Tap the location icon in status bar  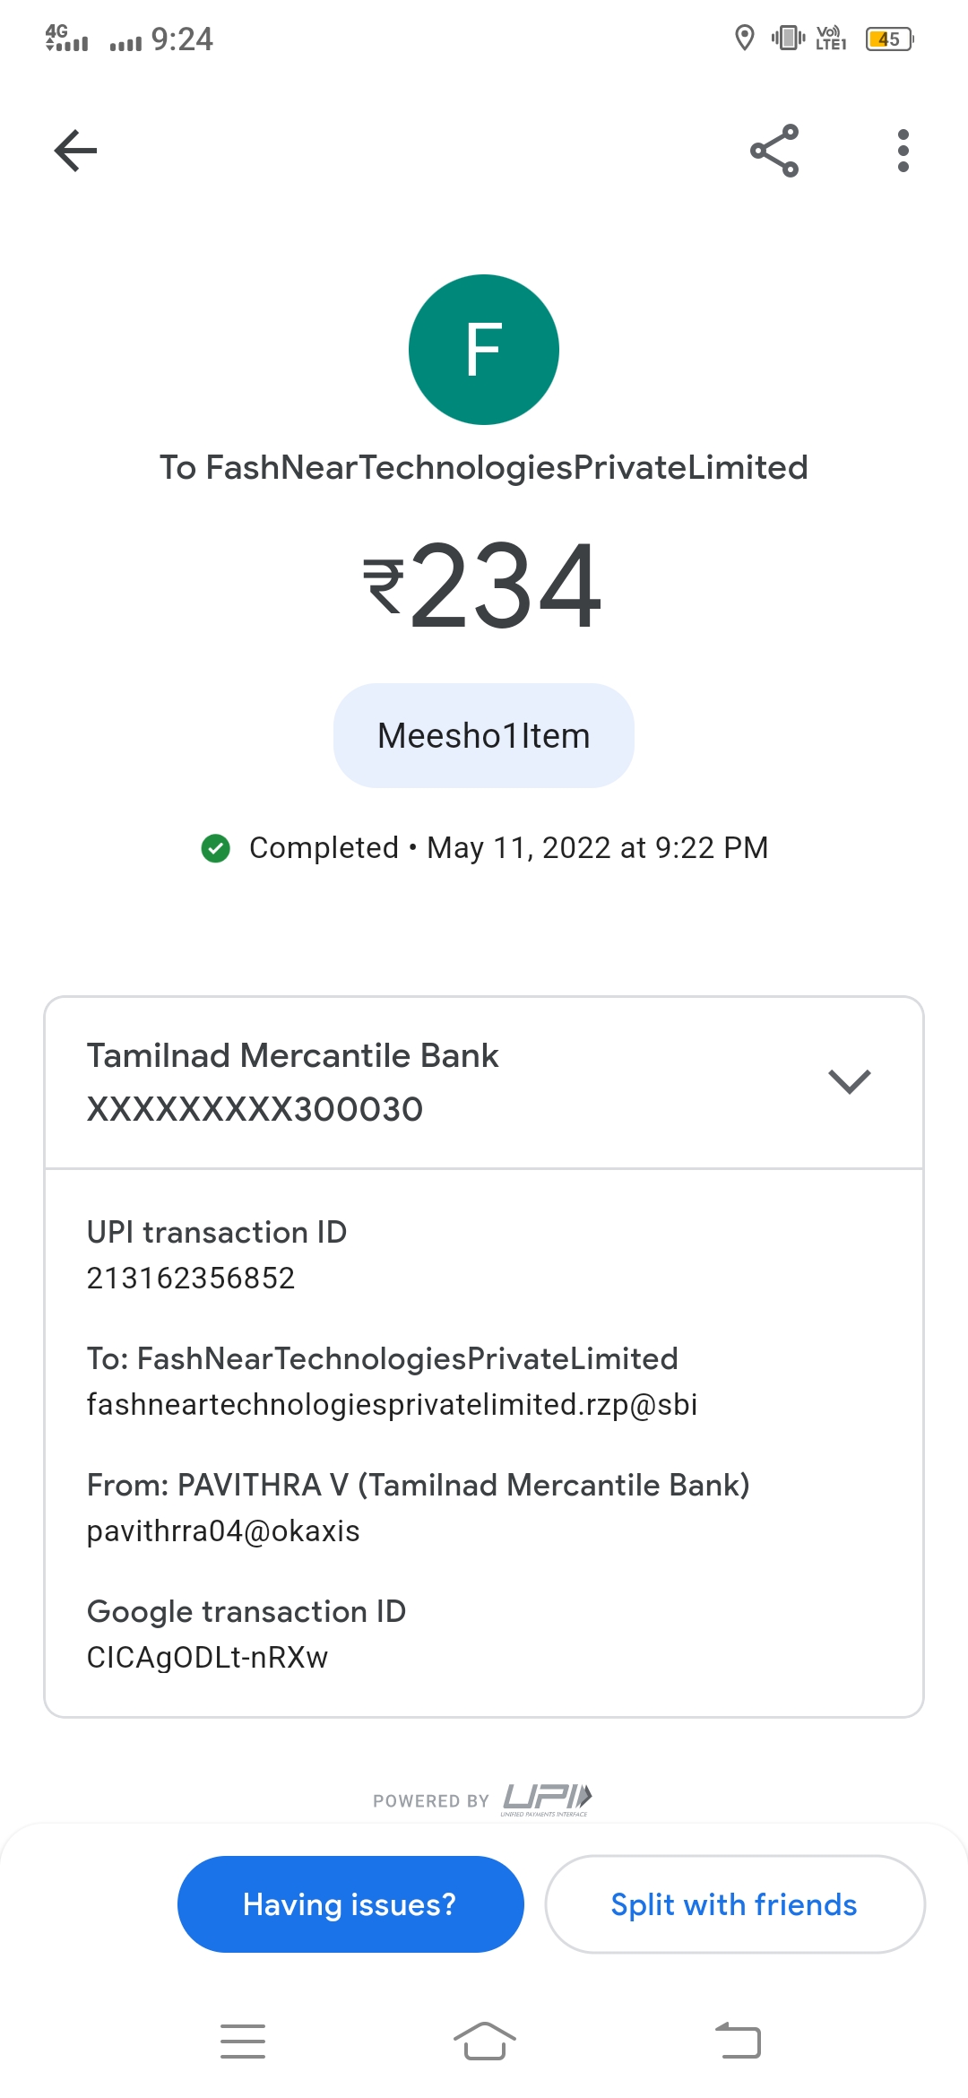click(x=744, y=39)
